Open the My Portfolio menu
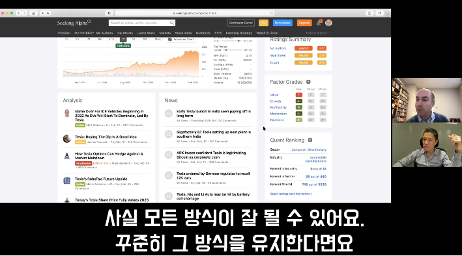462x256 pixels. point(83,33)
